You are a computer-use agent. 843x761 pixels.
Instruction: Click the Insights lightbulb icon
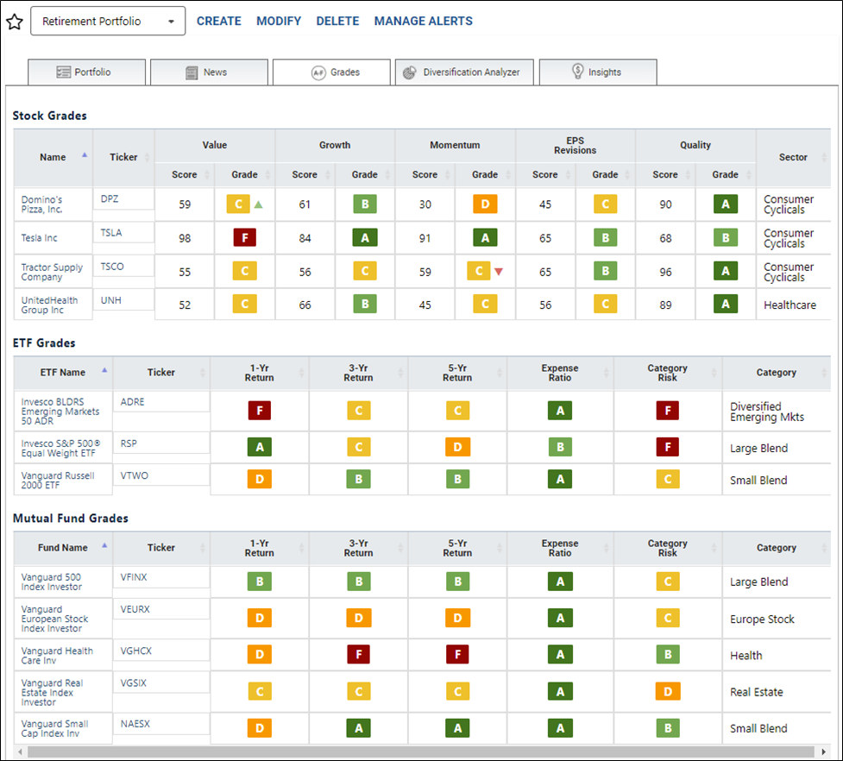[x=578, y=71]
